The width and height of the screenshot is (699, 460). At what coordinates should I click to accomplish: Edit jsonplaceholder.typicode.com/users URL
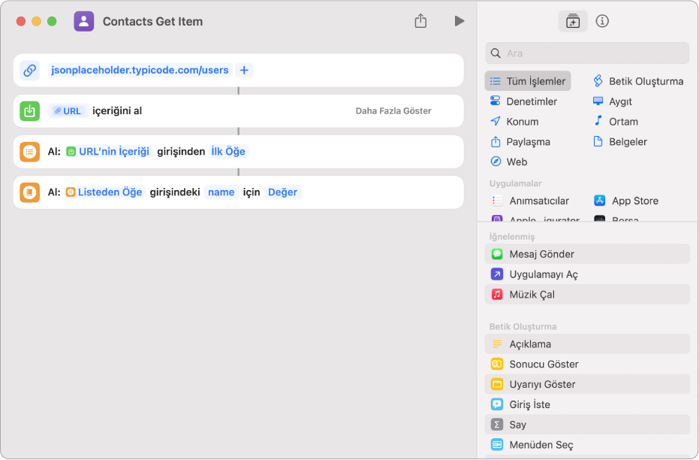click(x=140, y=70)
